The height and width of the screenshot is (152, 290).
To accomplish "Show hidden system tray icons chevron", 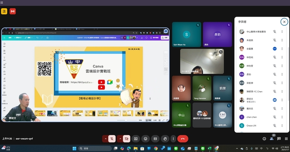I will tap(237, 149).
